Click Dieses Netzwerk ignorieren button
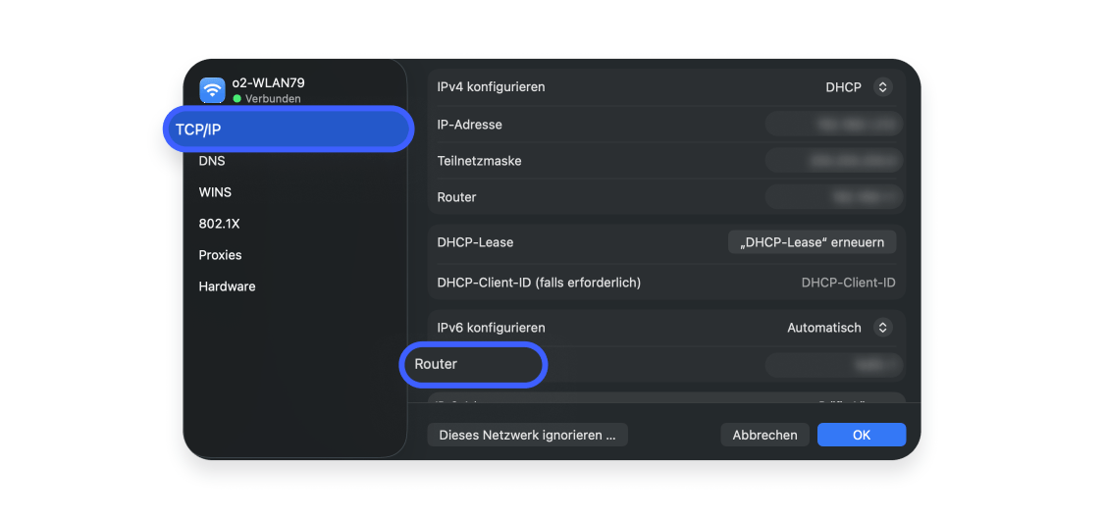 [527, 435]
